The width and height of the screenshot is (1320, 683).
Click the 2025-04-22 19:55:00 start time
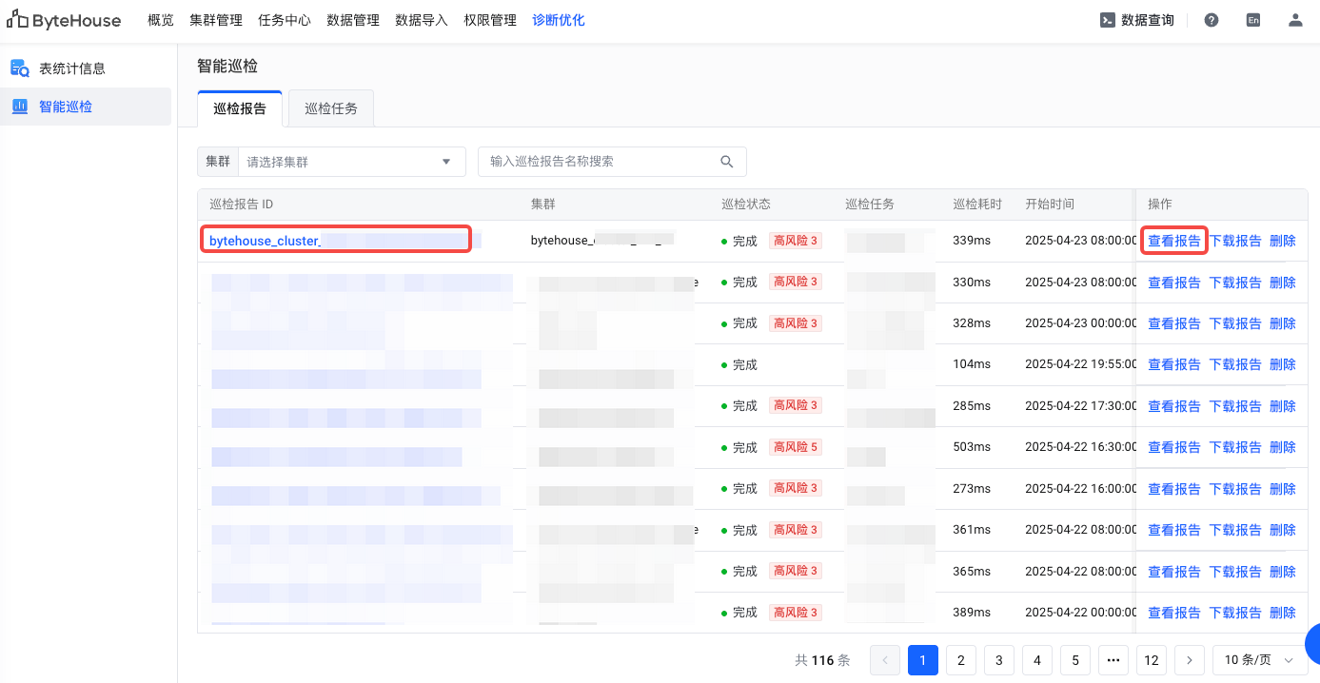[1080, 364]
